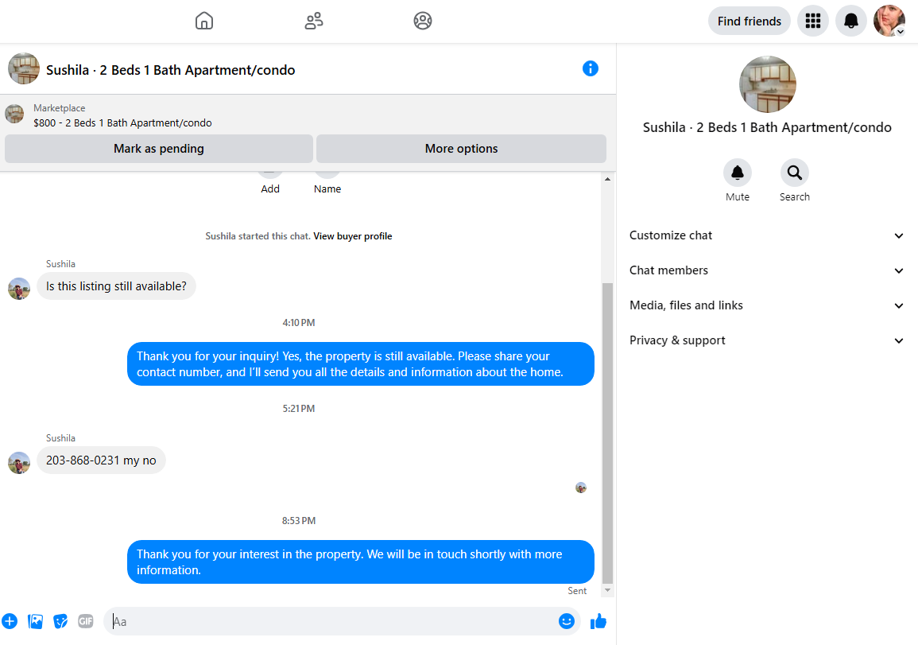Open the notifications bell
Viewport: 918px width, 645px height.
click(850, 21)
